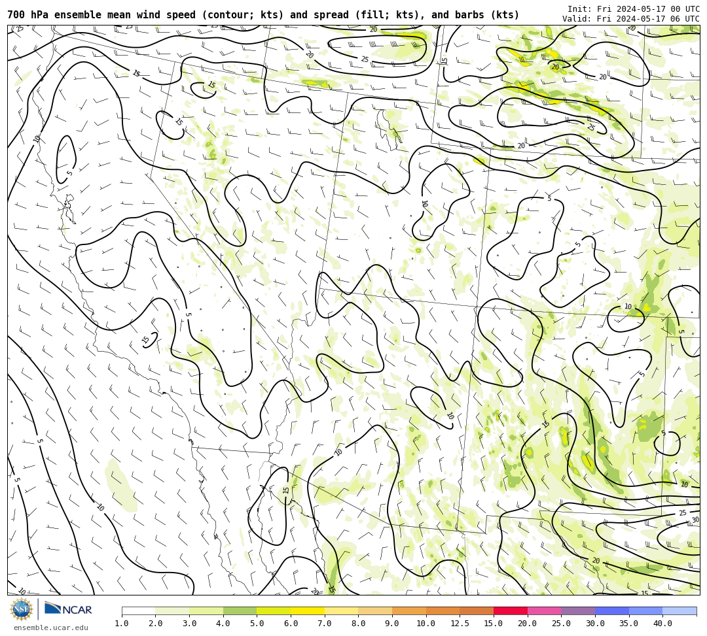Click the '4.0' colorbar tick label
This screenshot has width=707, height=636.
point(223,624)
